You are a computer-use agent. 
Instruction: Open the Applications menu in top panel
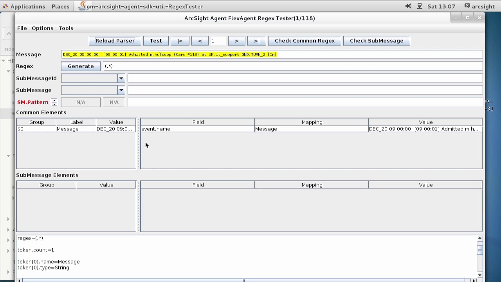24,6
